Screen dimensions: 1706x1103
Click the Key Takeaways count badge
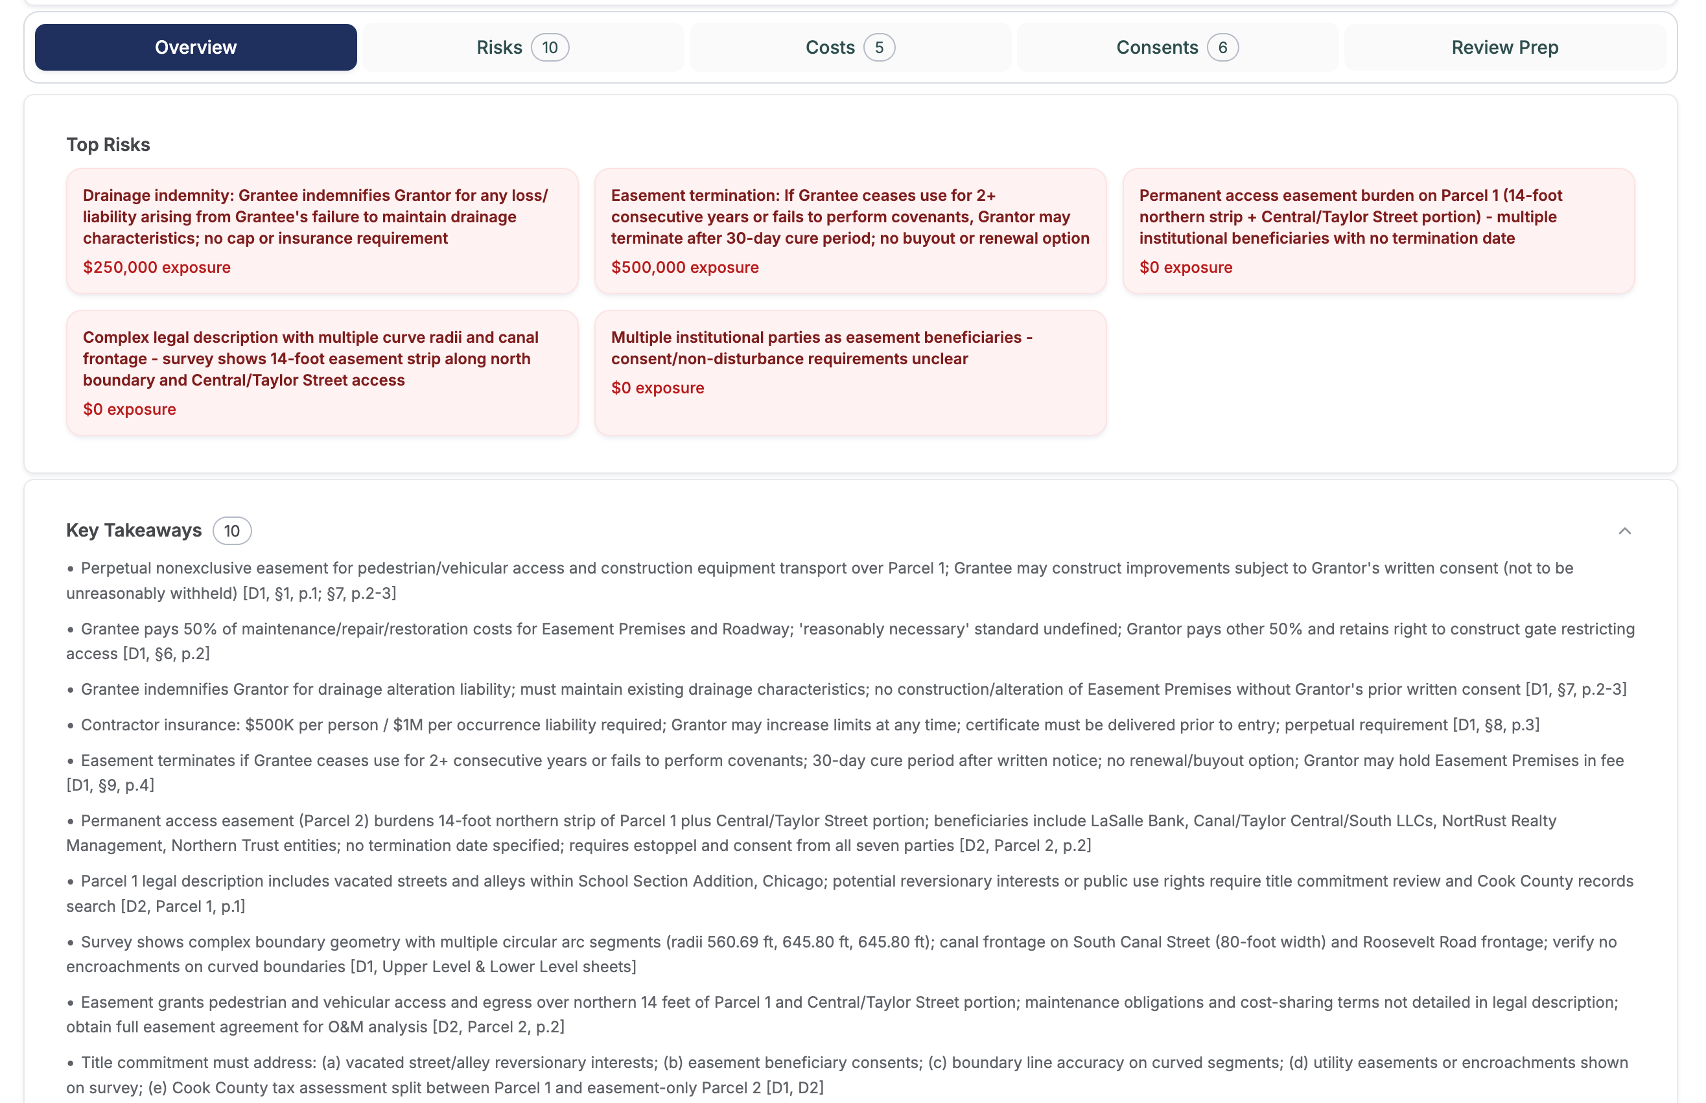231,531
